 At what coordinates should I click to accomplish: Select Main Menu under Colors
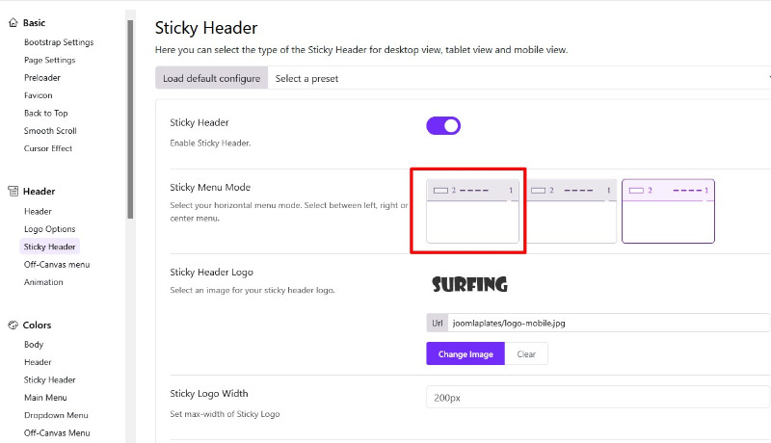click(x=47, y=398)
